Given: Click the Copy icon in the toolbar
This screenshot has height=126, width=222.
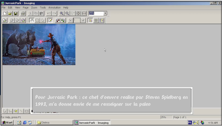Looking at the screenshot, I should click(x=36, y=13).
